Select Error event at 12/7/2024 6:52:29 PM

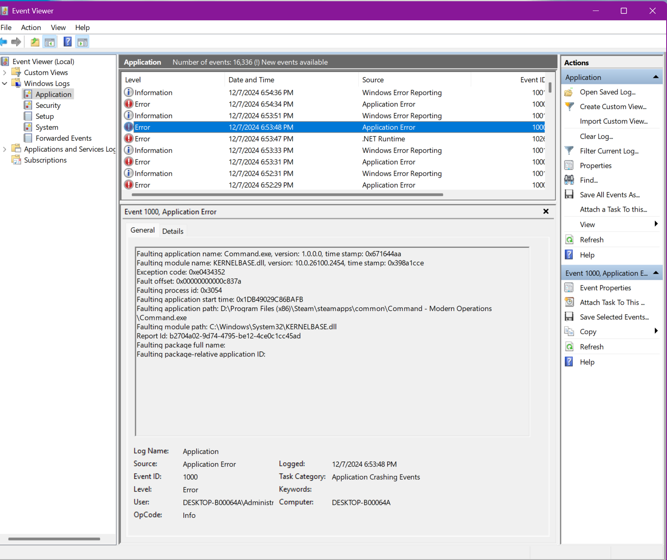click(x=334, y=185)
